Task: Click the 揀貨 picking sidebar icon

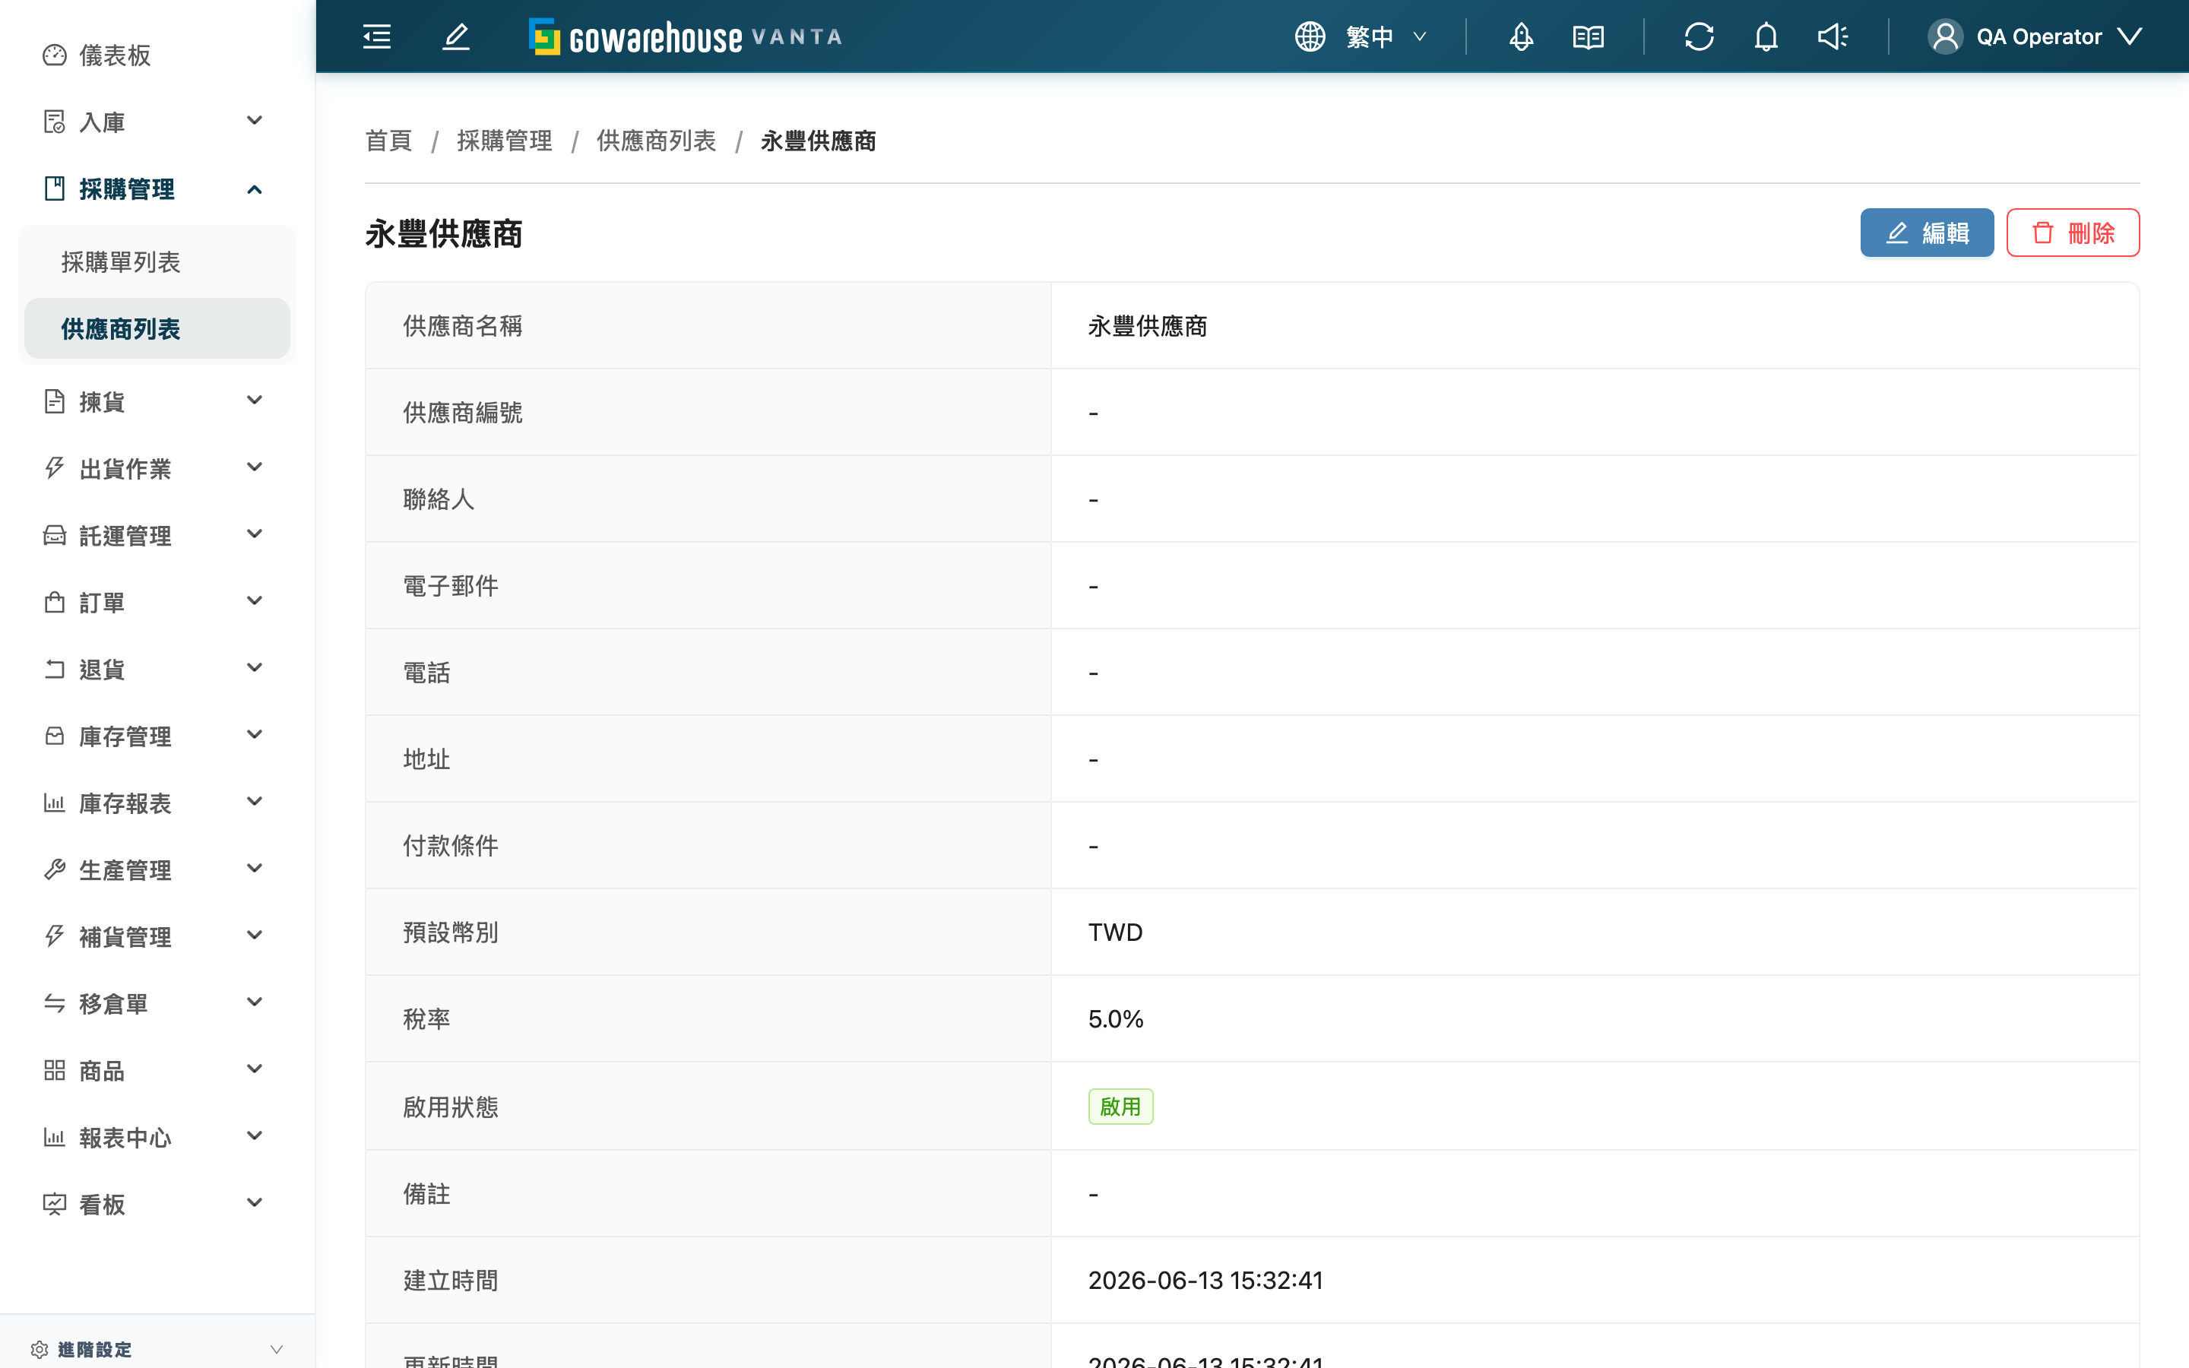Action: [54, 401]
